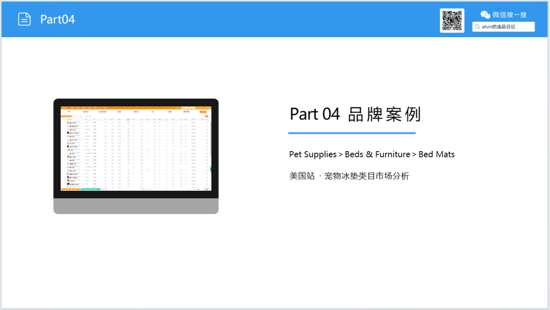Image resolution: width=550 pixels, height=310 pixels.
Task: Click the Part04 header title
Action: 58,19
